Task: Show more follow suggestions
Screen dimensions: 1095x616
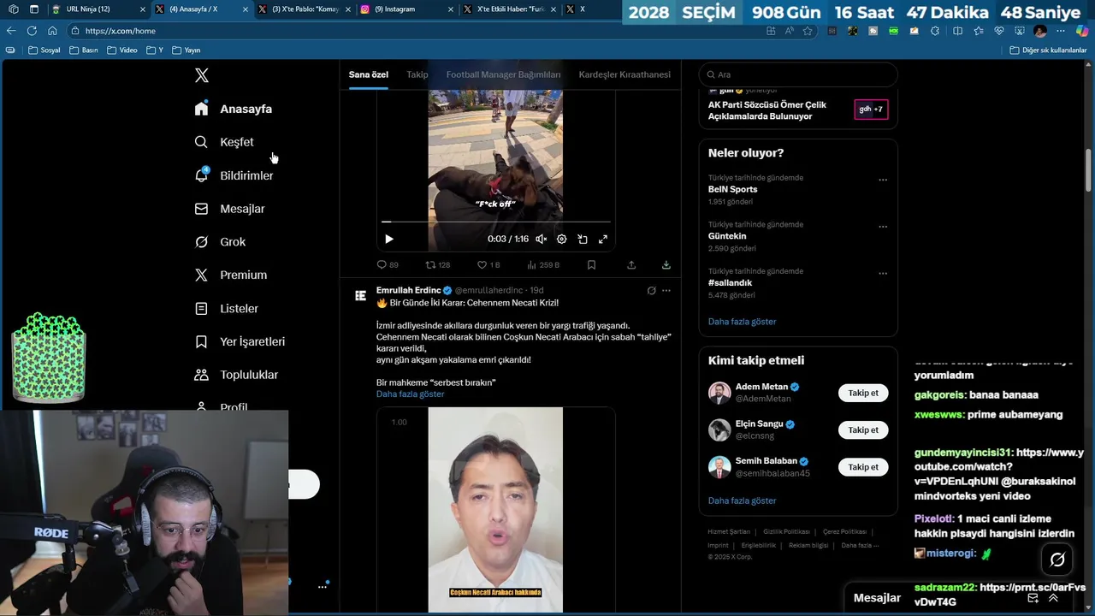Action: (x=743, y=500)
